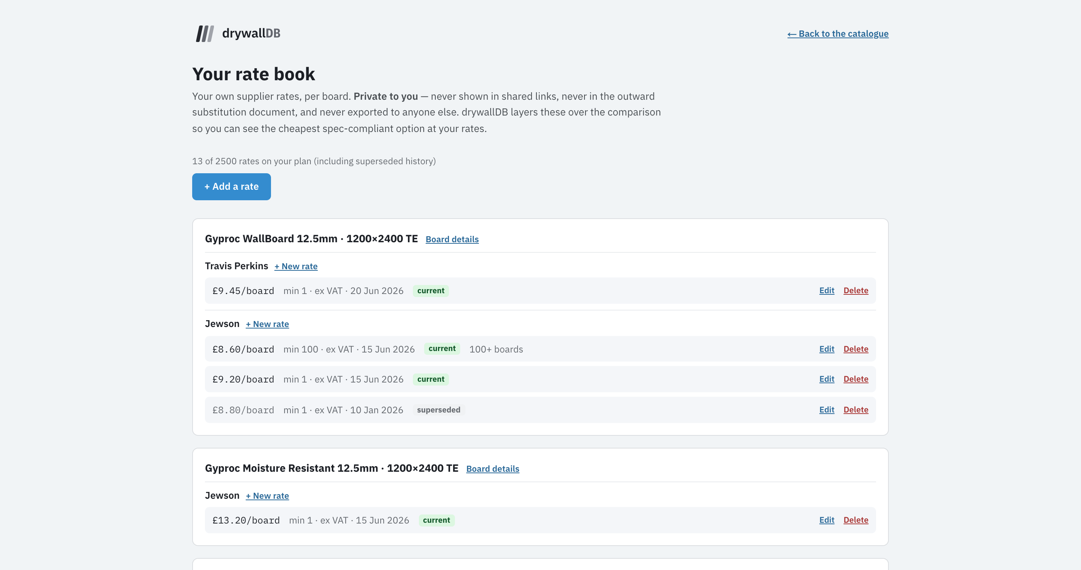Edit the £9.20/board Jewson rate
Screen dimensions: 1081x570
point(827,379)
